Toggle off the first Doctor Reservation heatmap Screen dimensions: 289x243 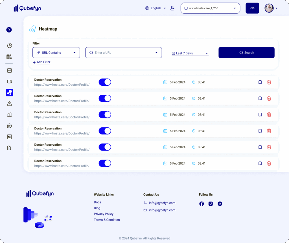tap(105, 82)
